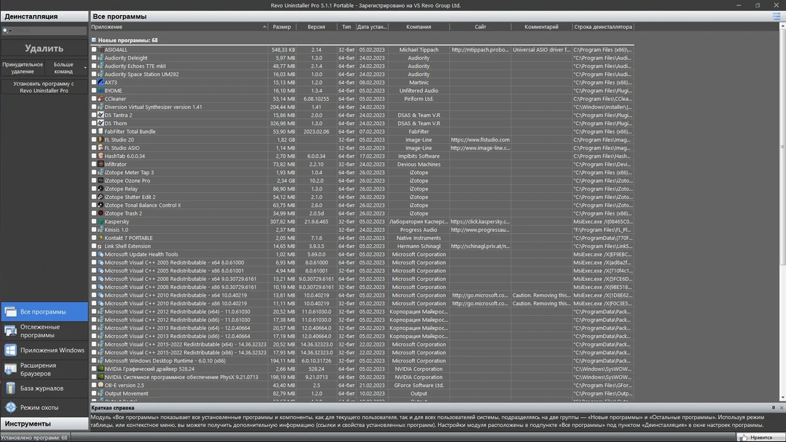
Task: Sort by the Комментарий column header
Action: 542,27
